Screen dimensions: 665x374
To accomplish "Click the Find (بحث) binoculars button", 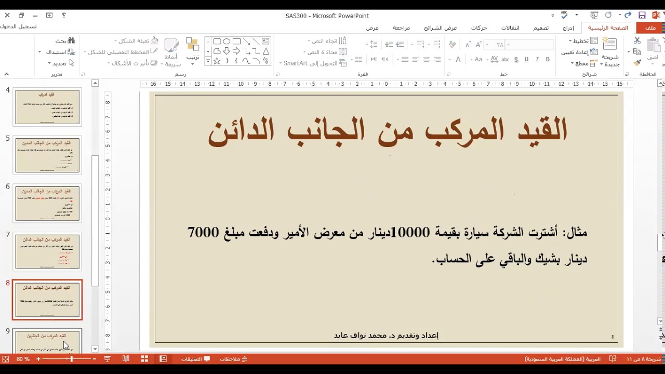I will click(x=65, y=41).
